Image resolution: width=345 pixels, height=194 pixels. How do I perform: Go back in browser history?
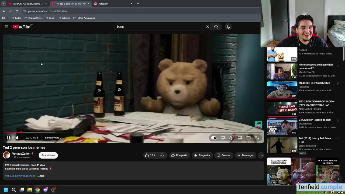click(4, 11)
